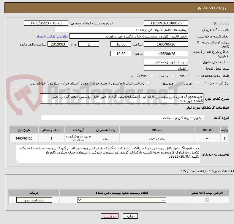Click the price validity time 10:30 field
Screen dimensions: 234x224
(x=121, y=54)
